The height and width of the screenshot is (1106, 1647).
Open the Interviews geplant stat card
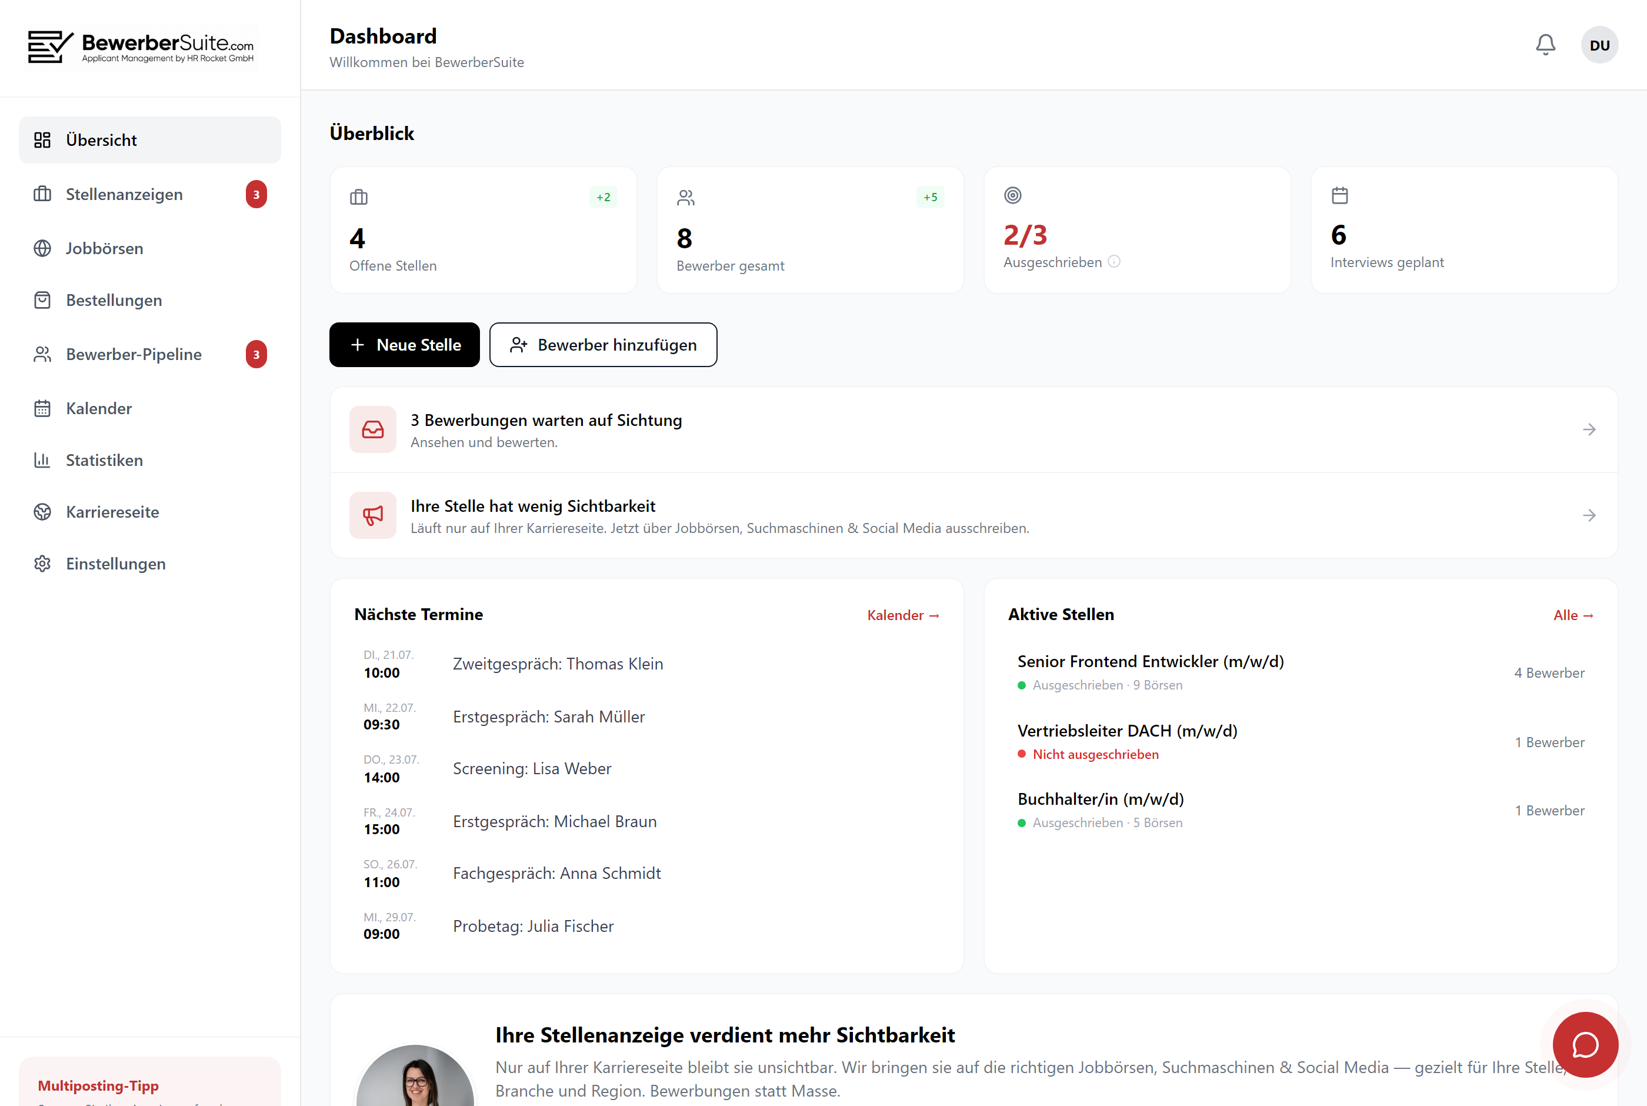coord(1465,230)
